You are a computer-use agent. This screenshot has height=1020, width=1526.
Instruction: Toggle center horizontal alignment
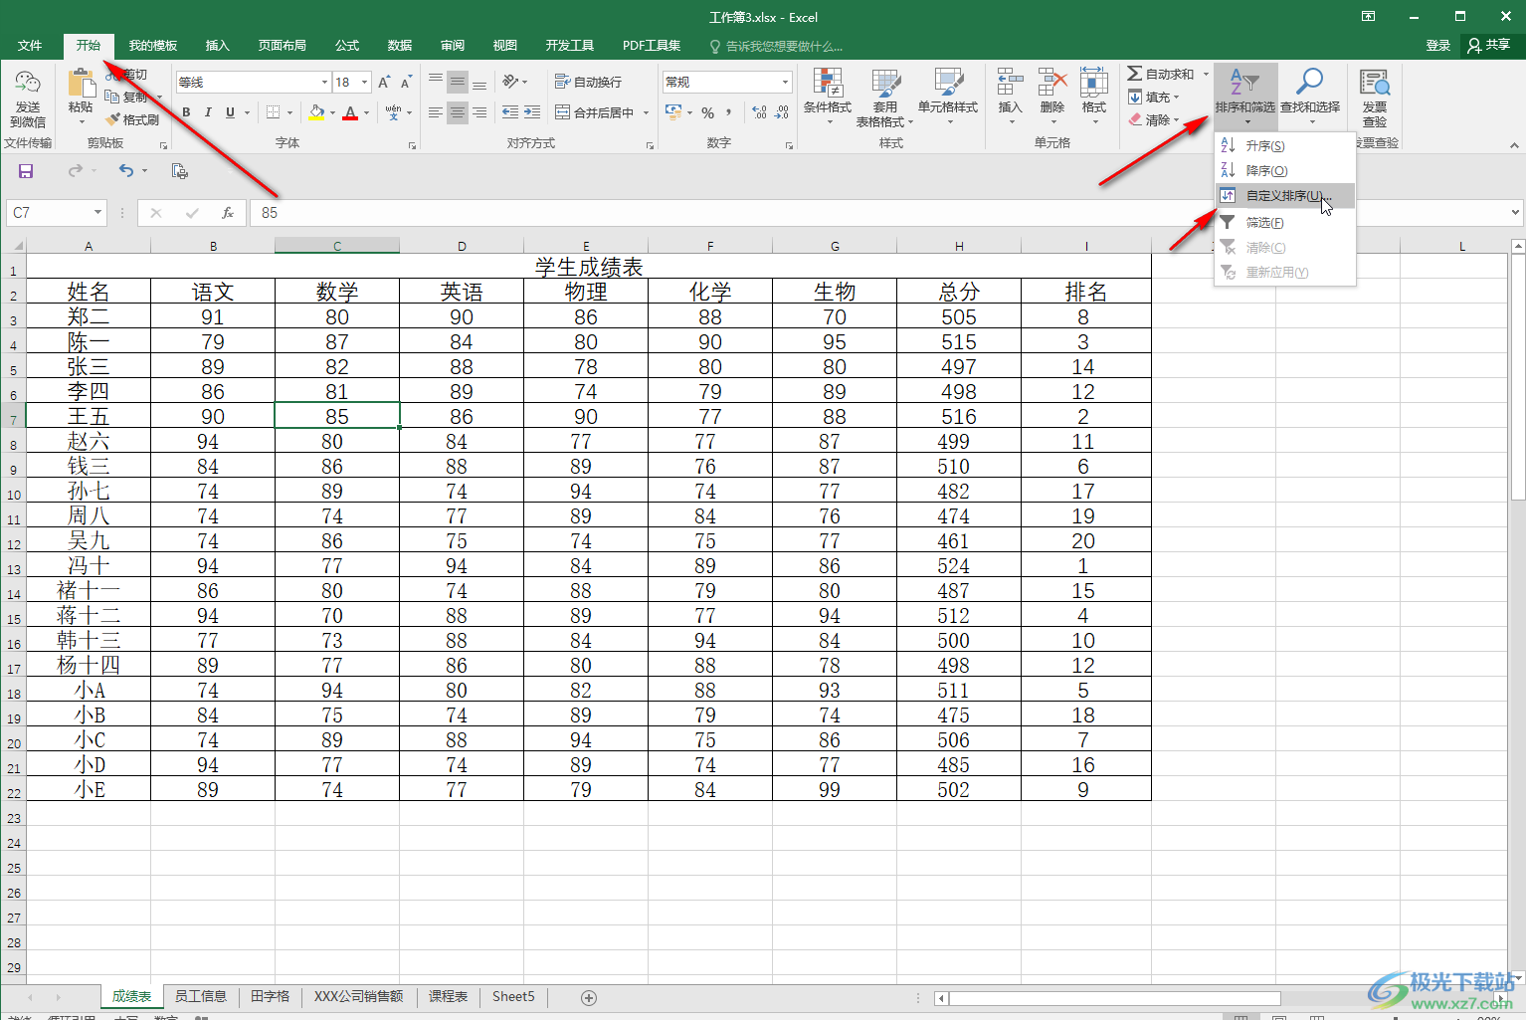click(x=458, y=112)
